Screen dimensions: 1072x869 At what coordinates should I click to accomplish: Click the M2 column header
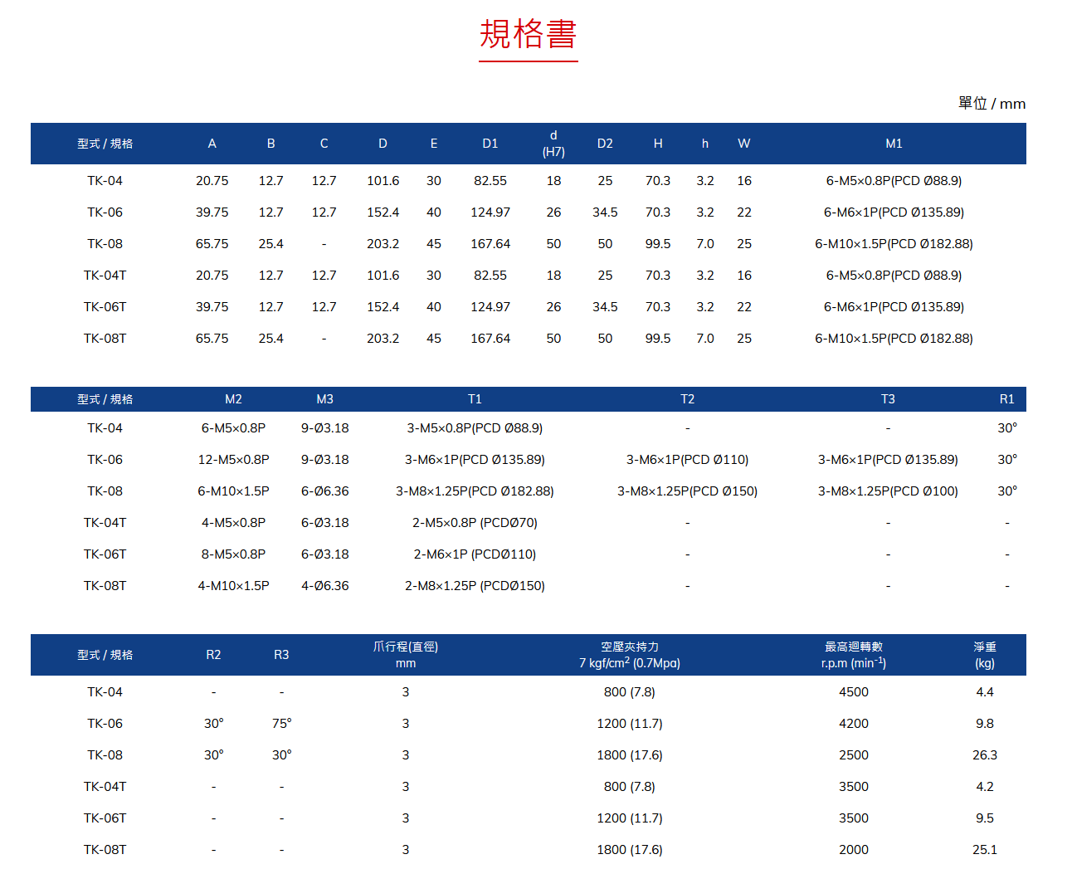coord(234,399)
